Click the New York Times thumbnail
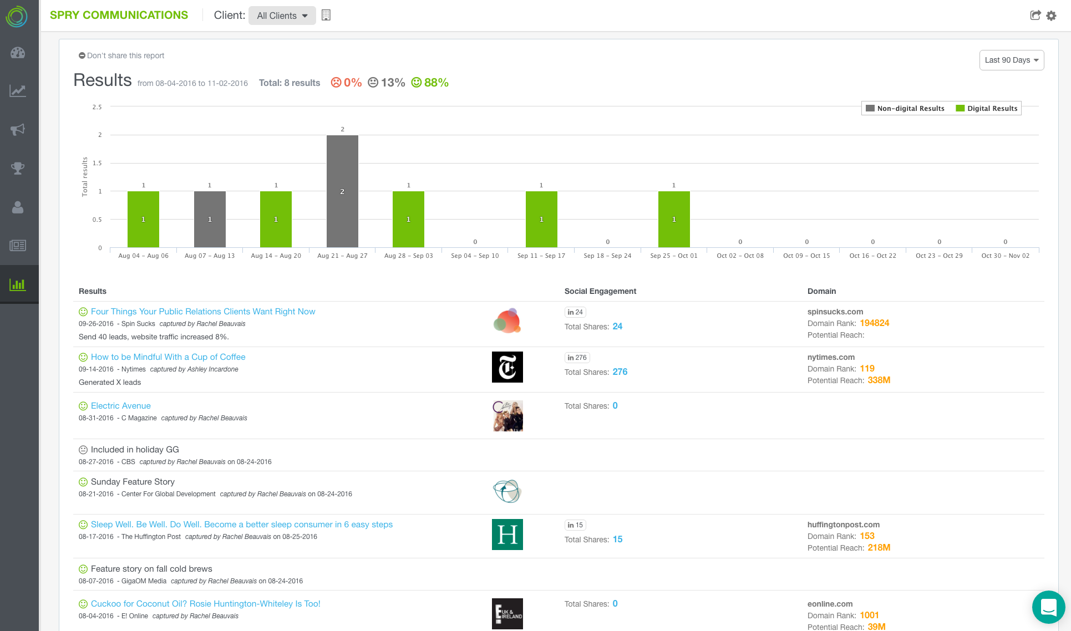1071x631 pixels. coord(507,367)
